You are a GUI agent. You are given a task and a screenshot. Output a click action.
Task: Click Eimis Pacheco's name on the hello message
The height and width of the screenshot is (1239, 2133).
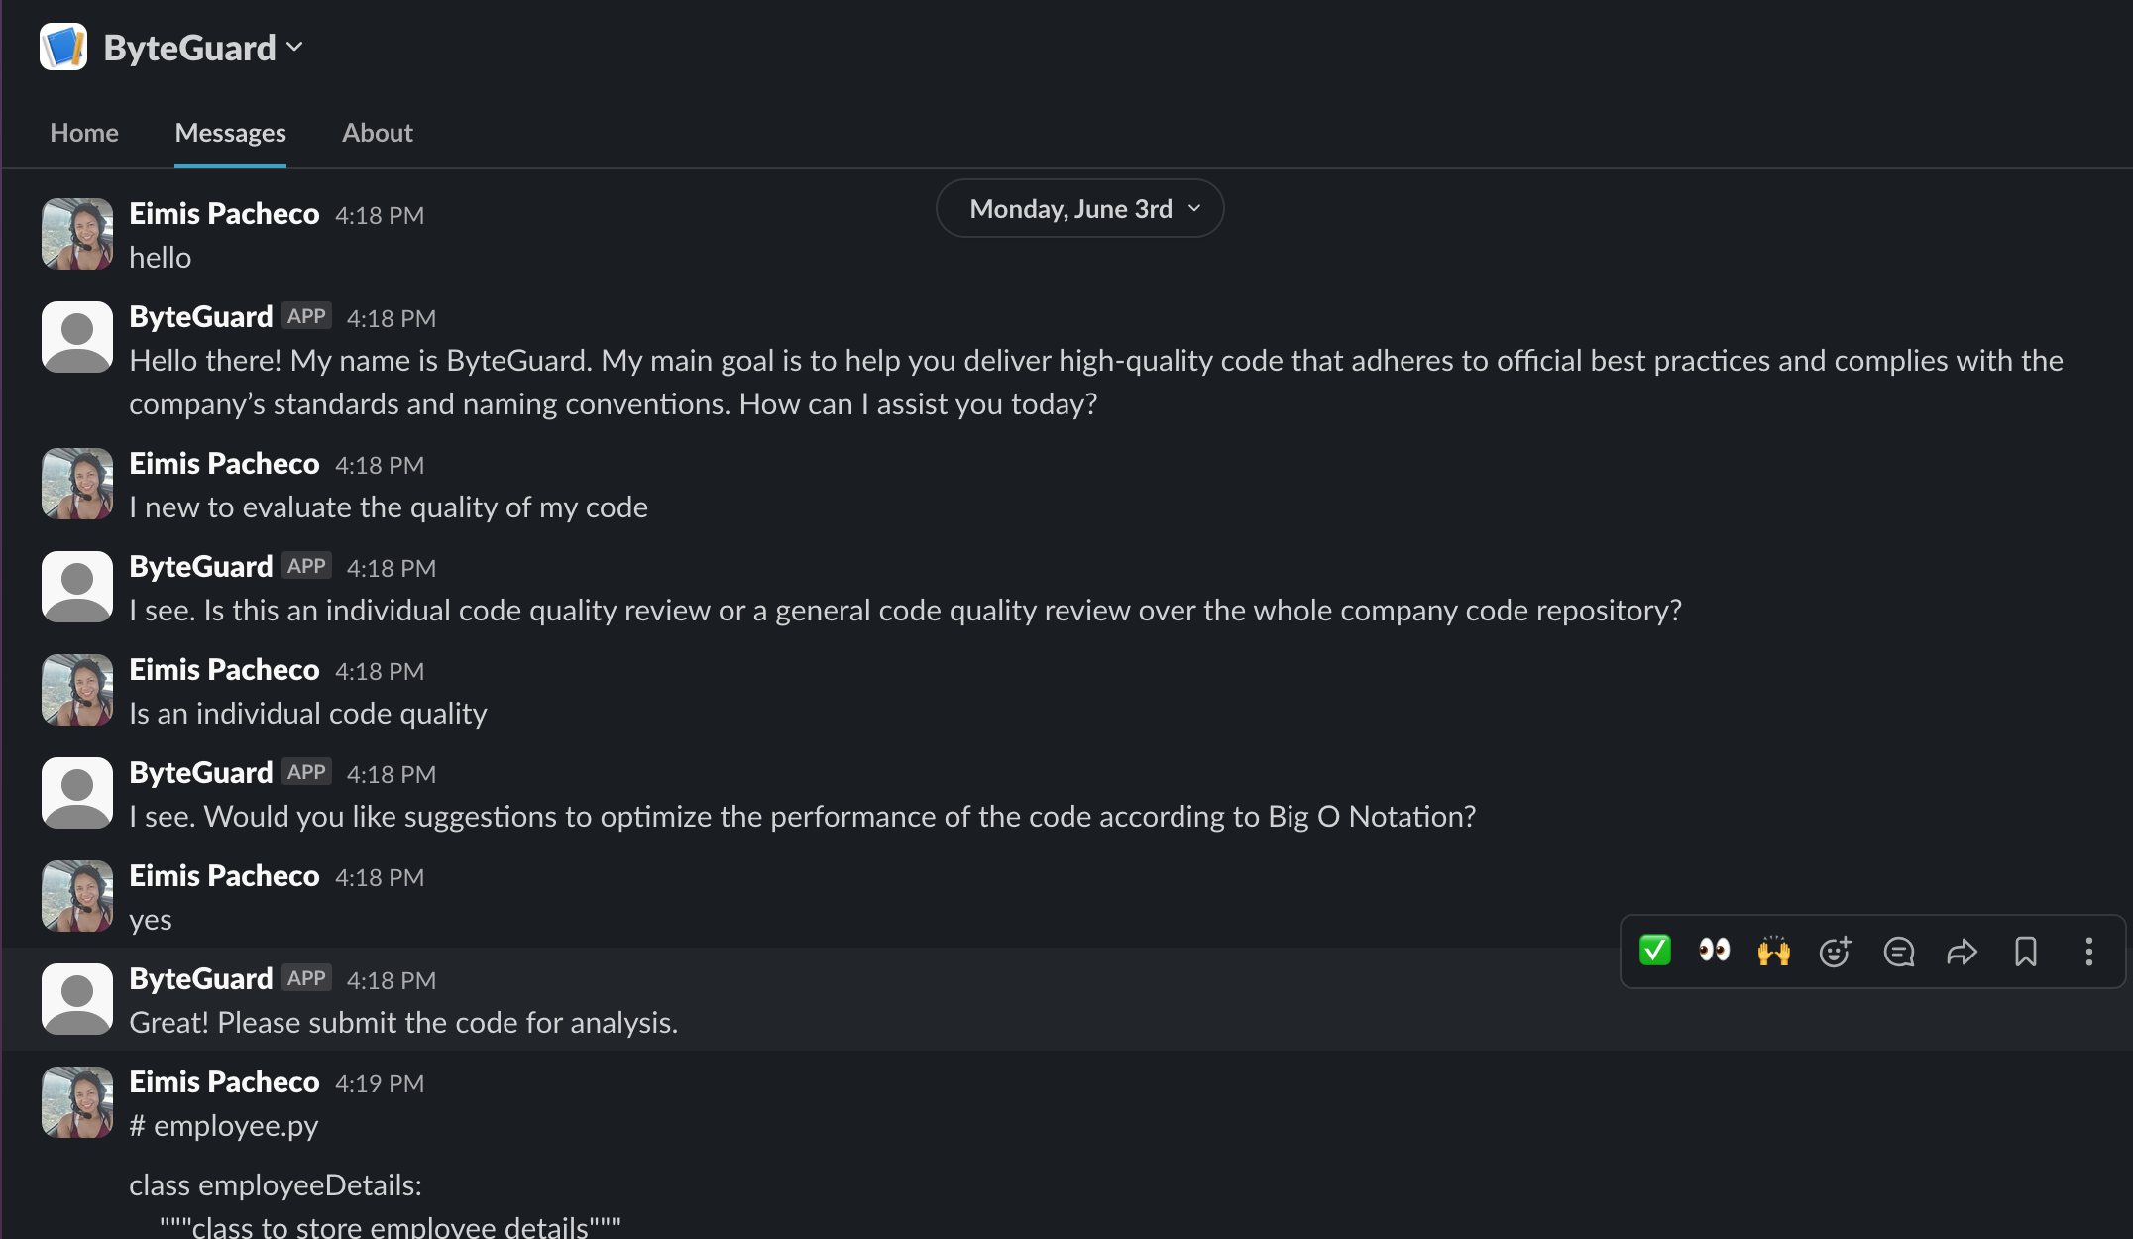tap(224, 214)
